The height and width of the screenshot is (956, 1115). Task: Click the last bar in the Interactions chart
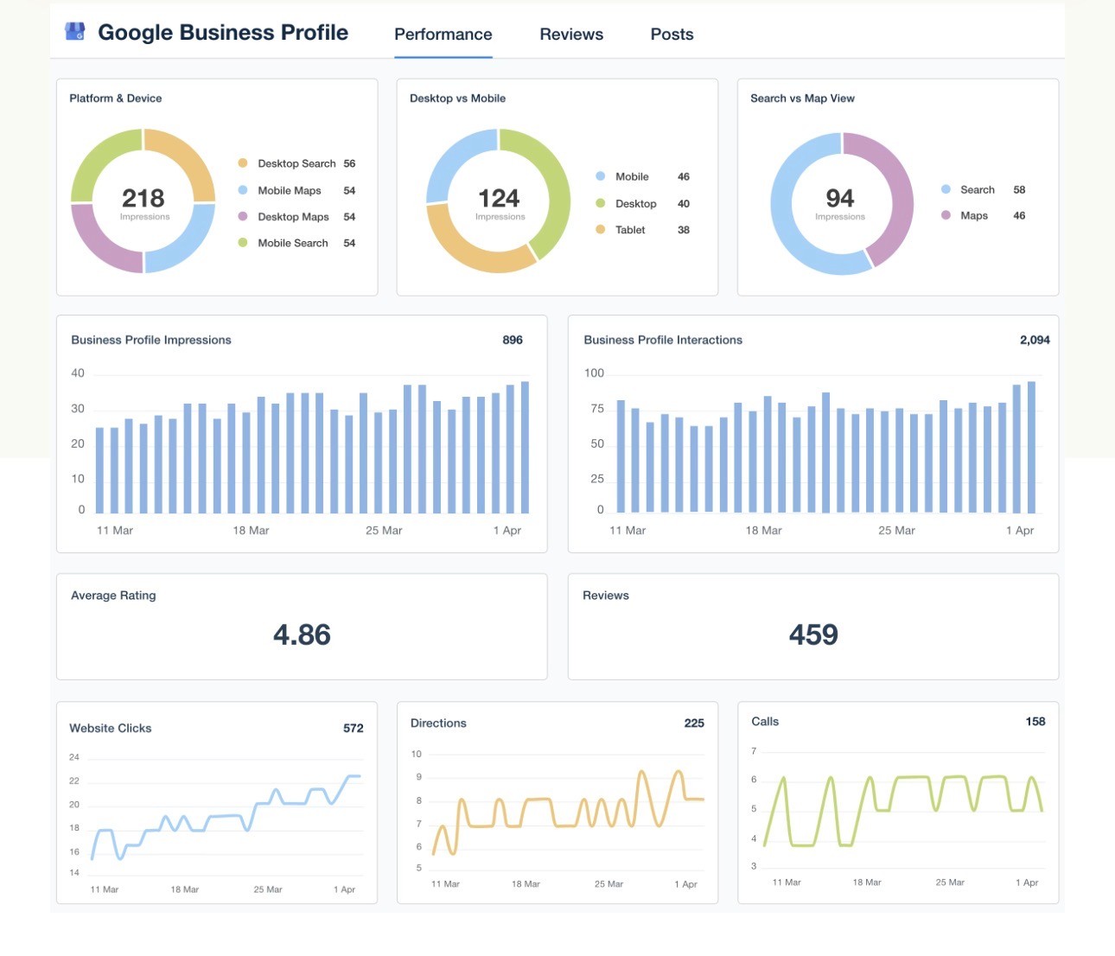[x=1031, y=447]
